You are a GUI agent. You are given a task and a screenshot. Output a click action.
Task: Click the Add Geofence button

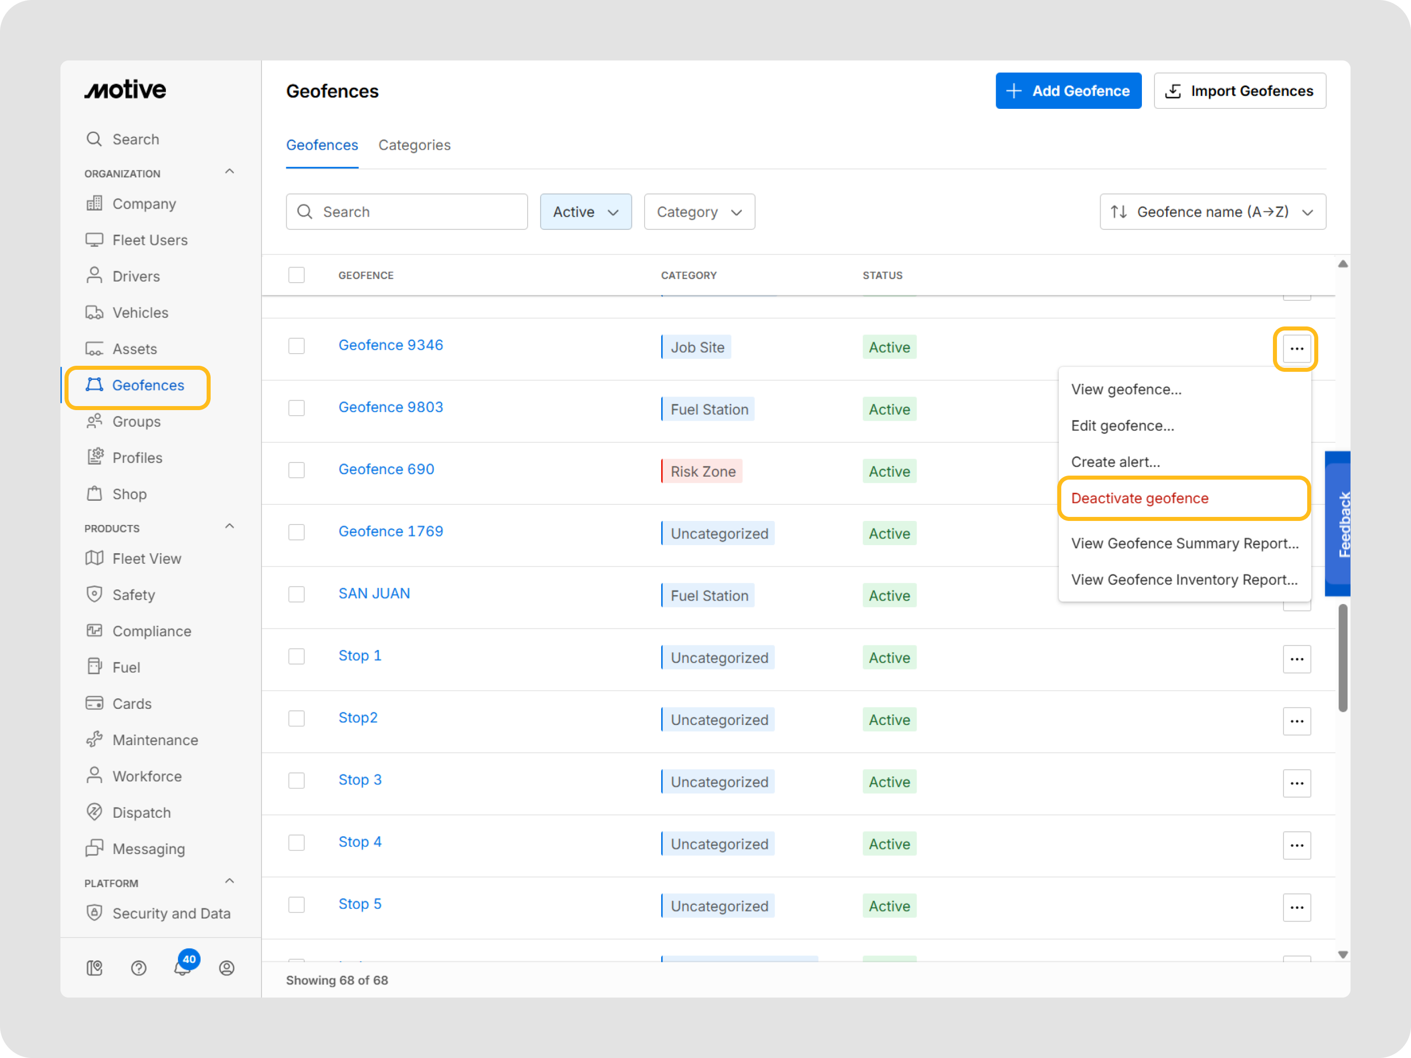(x=1068, y=91)
